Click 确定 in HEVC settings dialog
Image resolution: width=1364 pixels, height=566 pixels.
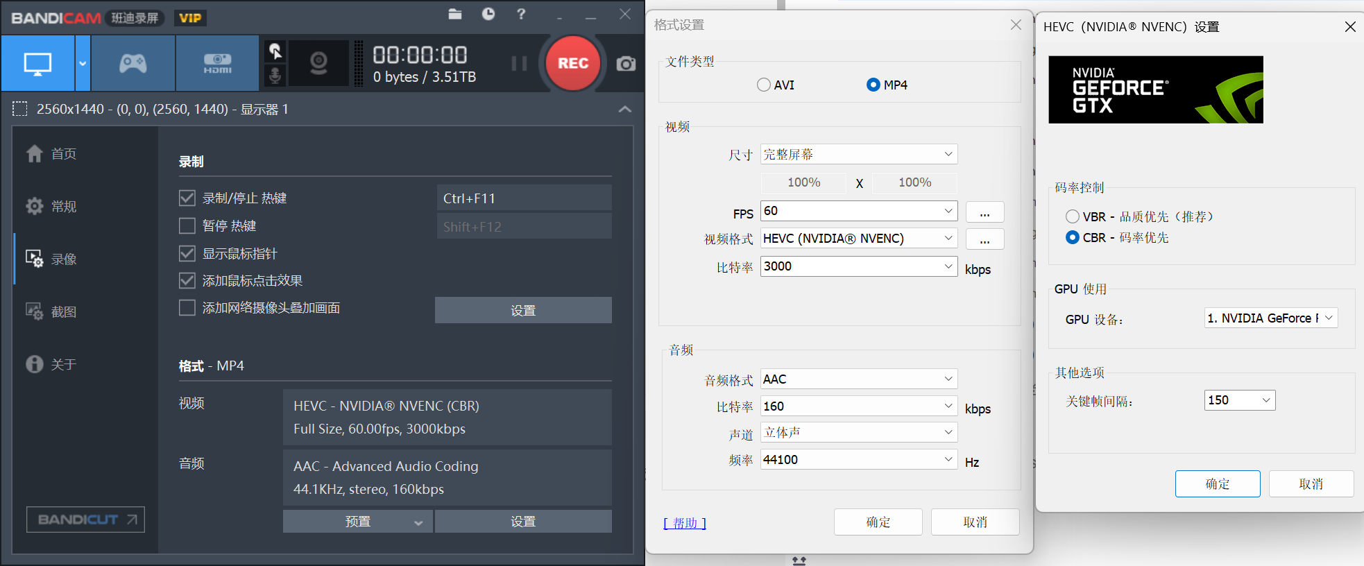(x=1218, y=484)
